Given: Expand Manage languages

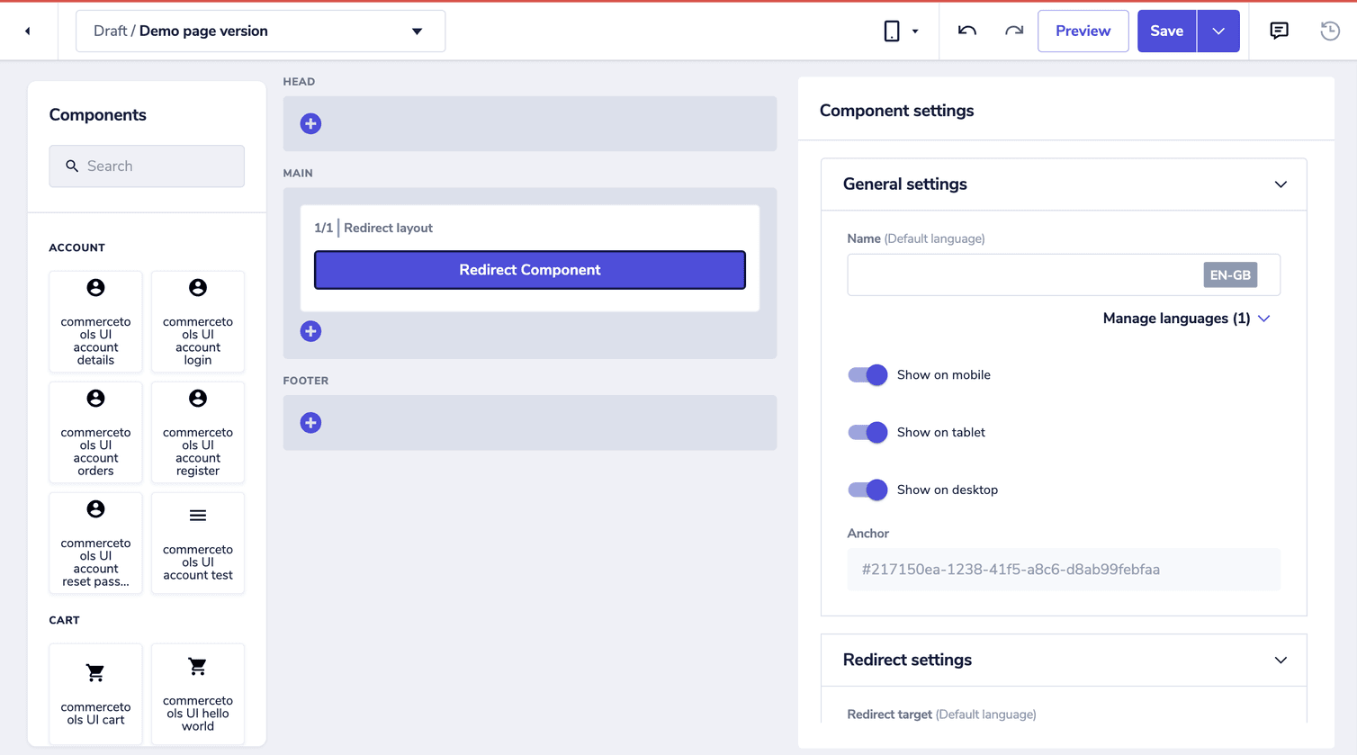Looking at the screenshot, I should 1186,318.
